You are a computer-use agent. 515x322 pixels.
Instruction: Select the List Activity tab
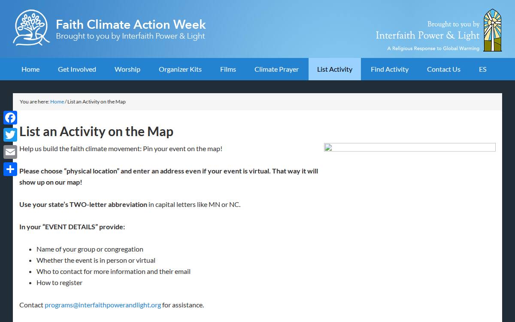335,69
